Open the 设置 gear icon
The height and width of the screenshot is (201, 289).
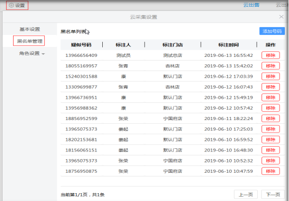(x=11, y=5)
